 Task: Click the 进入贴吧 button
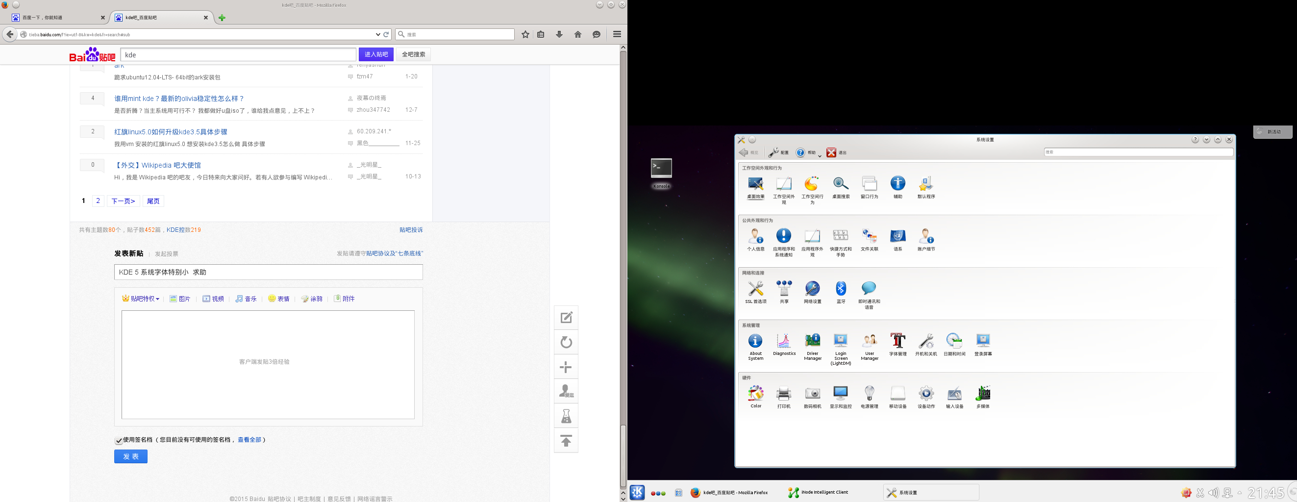pos(376,54)
